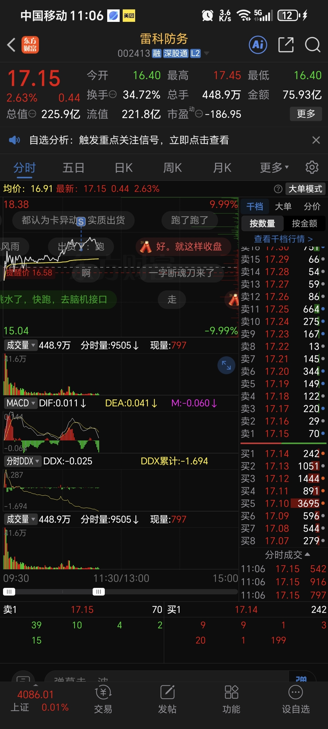Switch to 周K chart tab
Image resolution: width=328 pixels, height=729 pixels.
point(173,168)
